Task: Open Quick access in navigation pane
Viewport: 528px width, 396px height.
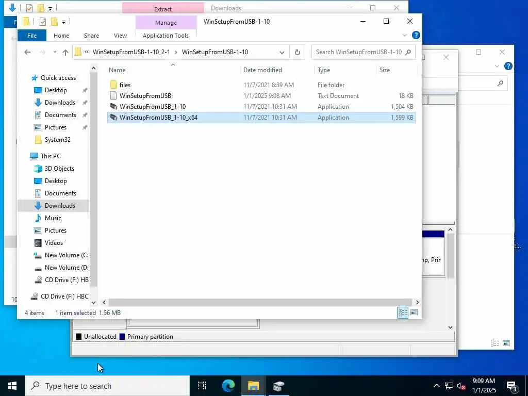Action: (58, 78)
